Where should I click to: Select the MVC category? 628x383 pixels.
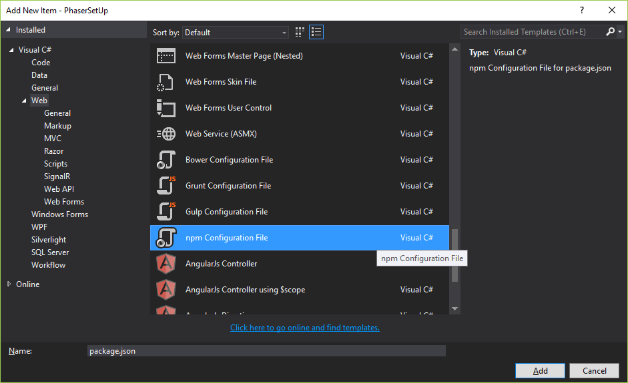(53, 139)
